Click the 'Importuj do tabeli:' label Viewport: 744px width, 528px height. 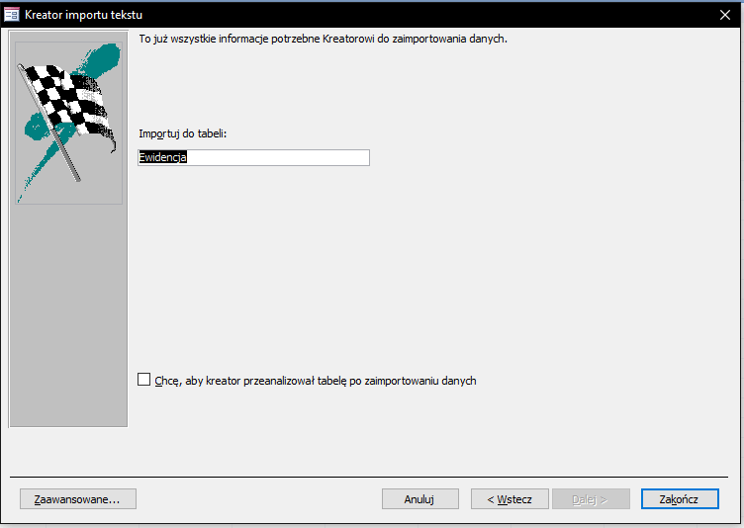pyautogui.click(x=183, y=133)
